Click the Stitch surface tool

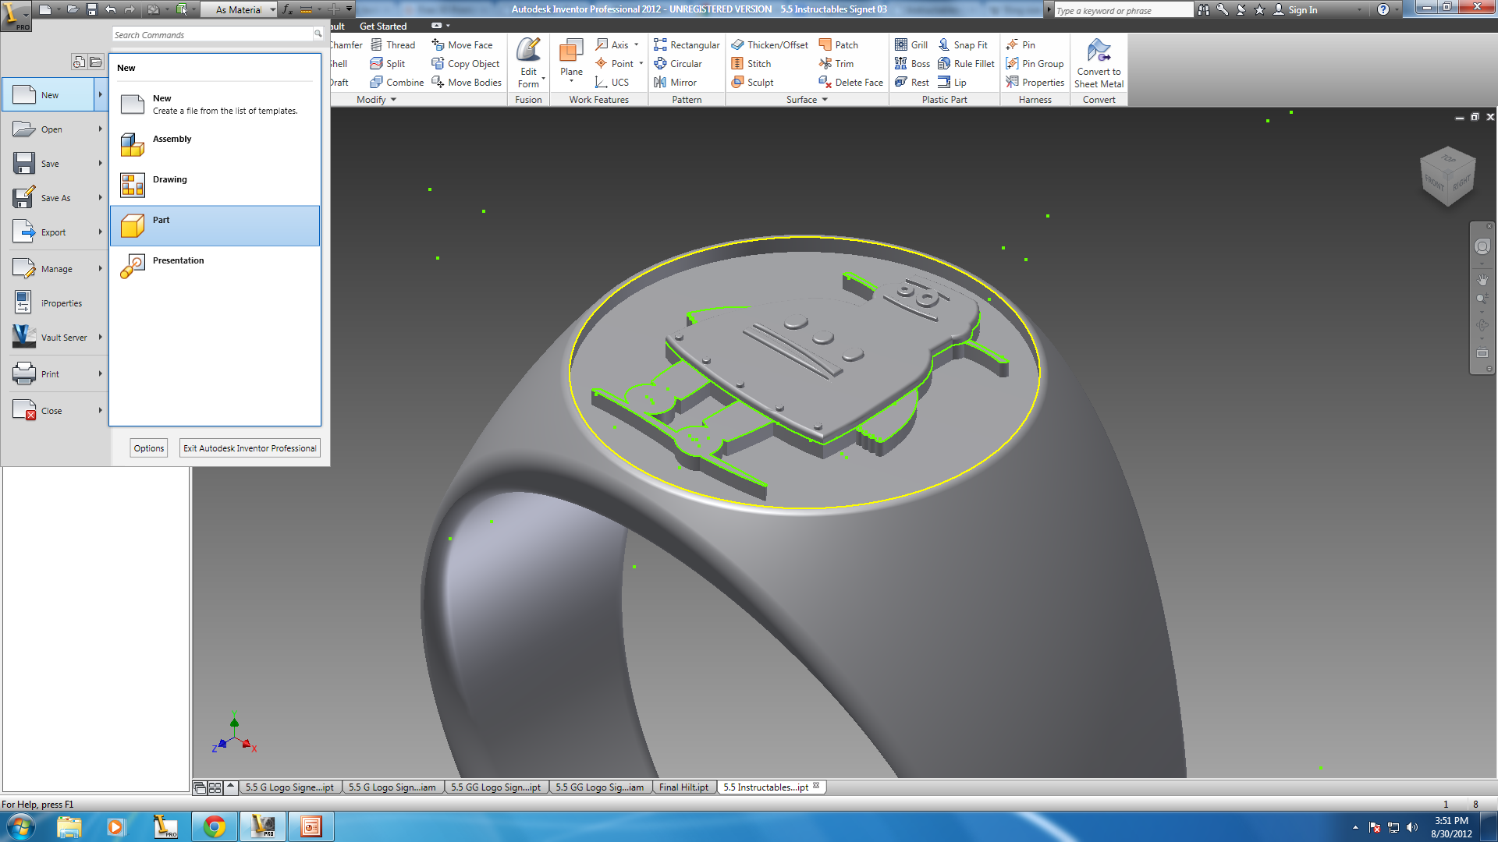[x=751, y=64]
